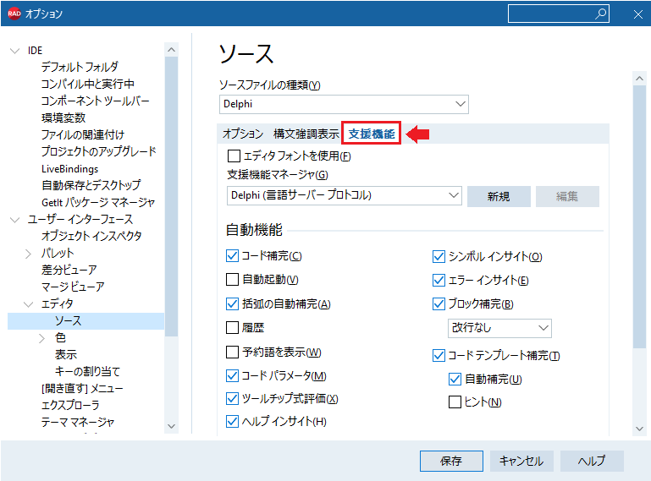651x481 pixels.
Task: Select ソース item in tree
Action: click(x=86, y=321)
